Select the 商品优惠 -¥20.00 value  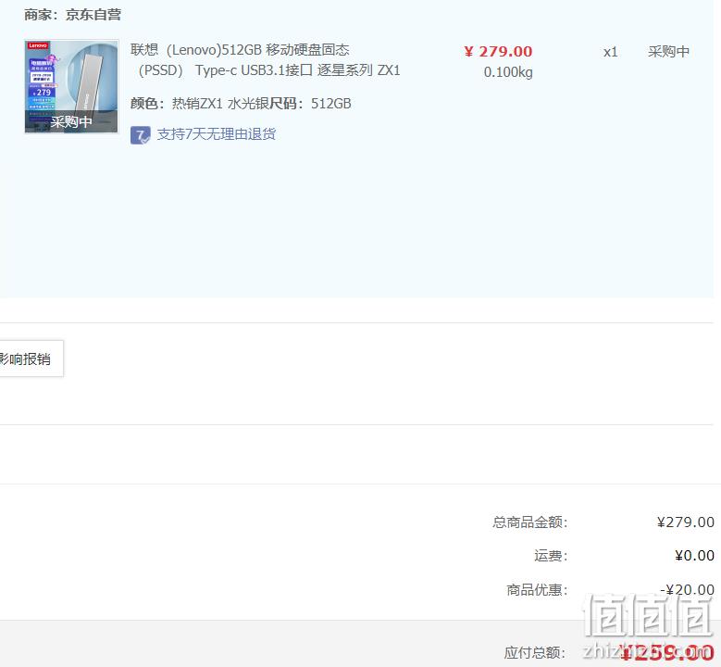pos(687,589)
